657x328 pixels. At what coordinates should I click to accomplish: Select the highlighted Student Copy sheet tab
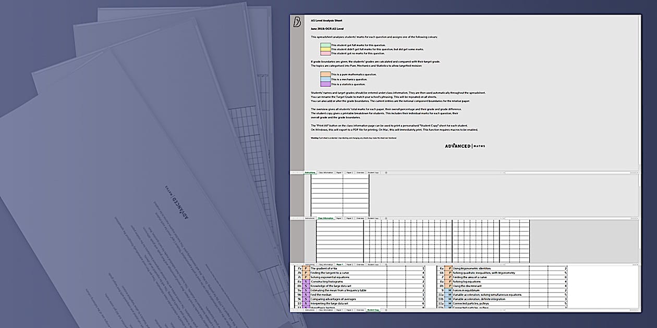[x=373, y=310]
